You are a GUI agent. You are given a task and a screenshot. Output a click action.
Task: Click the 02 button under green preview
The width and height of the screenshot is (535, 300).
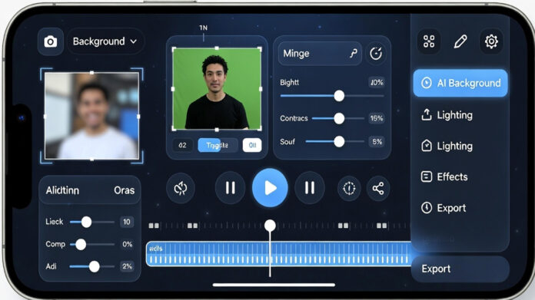(182, 146)
